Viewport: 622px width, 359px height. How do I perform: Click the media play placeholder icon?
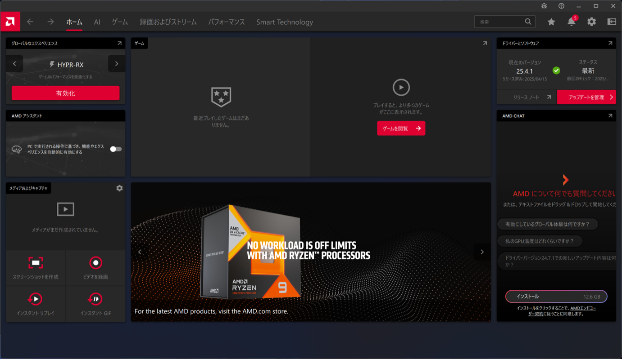65,209
